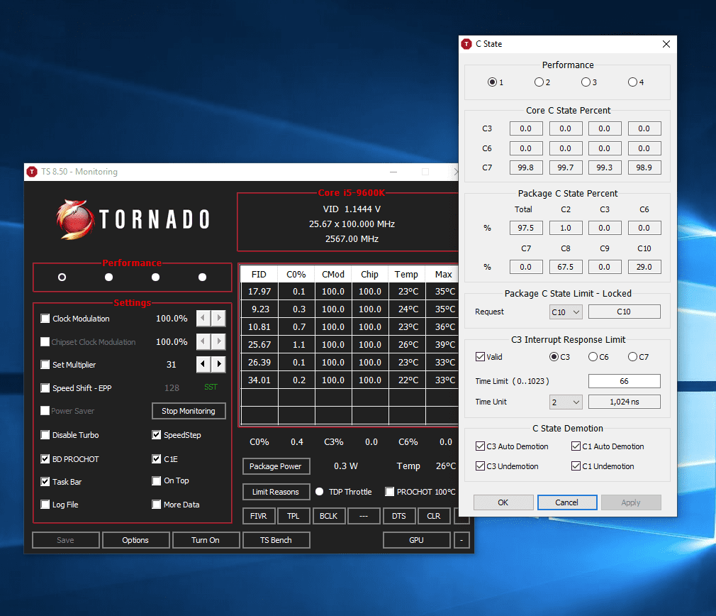This screenshot has width=716, height=616.
Task: Select the C3 interrupt response radio button
Action: pyautogui.click(x=554, y=357)
